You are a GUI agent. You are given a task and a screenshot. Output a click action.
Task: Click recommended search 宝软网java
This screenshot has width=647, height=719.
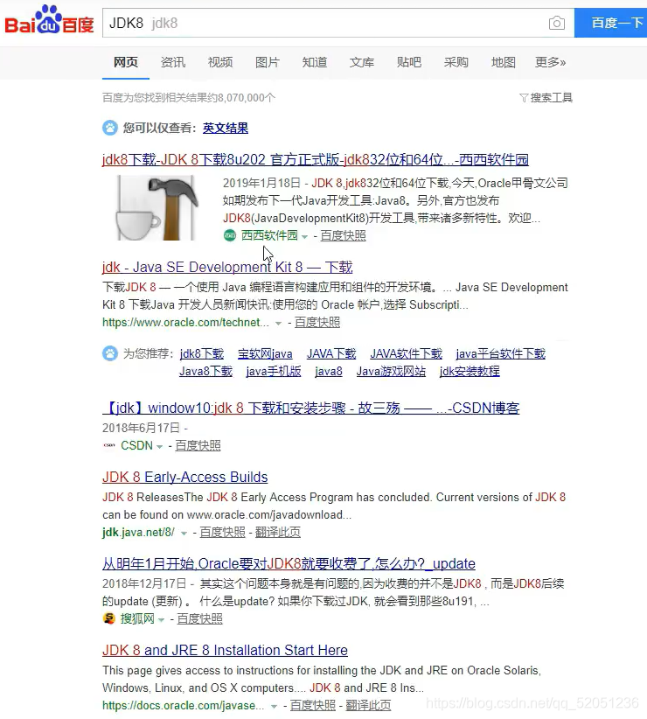(x=265, y=354)
